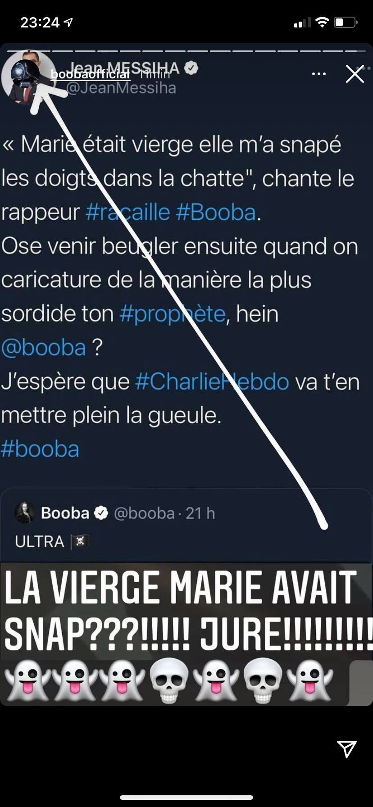Tap the verified badge beside Booba
Image resolution: width=373 pixels, height=807 pixels.
click(101, 513)
